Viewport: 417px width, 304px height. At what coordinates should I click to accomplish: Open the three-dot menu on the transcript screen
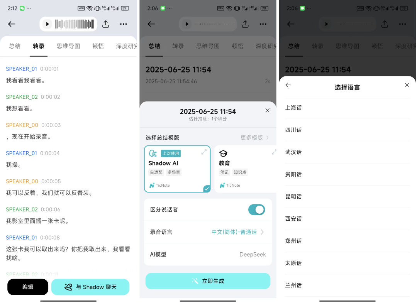click(x=124, y=24)
